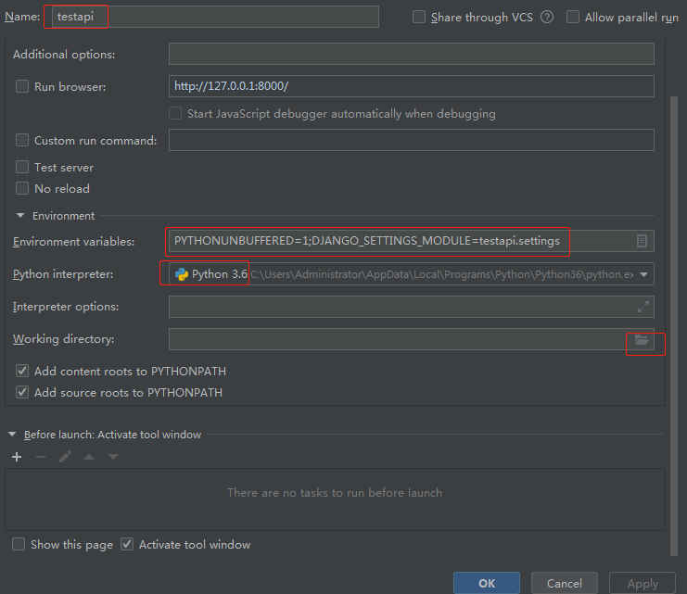Image resolution: width=687 pixels, height=594 pixels.
Task: Toggle the Run browser checkbox
Action: [x=22, y=86]
